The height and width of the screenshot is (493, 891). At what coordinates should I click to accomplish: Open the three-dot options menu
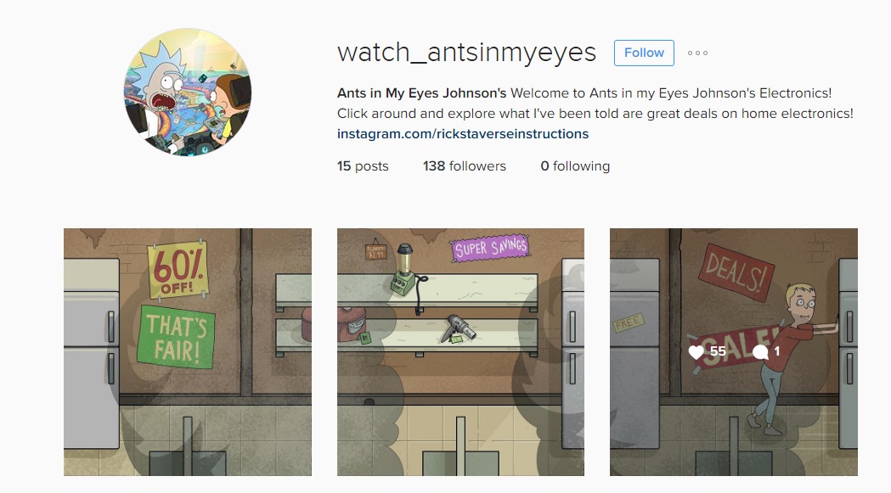coord(697,53)
